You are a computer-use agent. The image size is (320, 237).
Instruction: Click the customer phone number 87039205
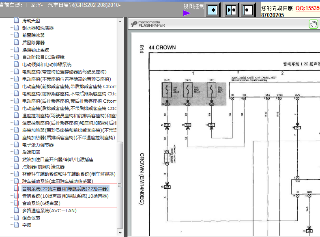[x=273, y=15]
